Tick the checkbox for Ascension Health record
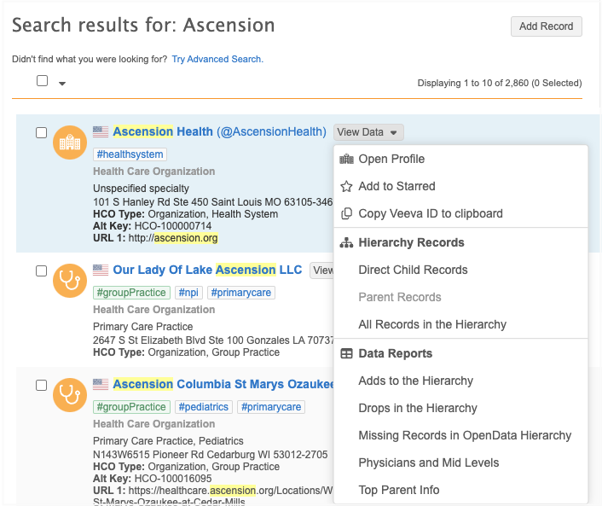This screenshot has width=602, height=506. click(41, 132)
